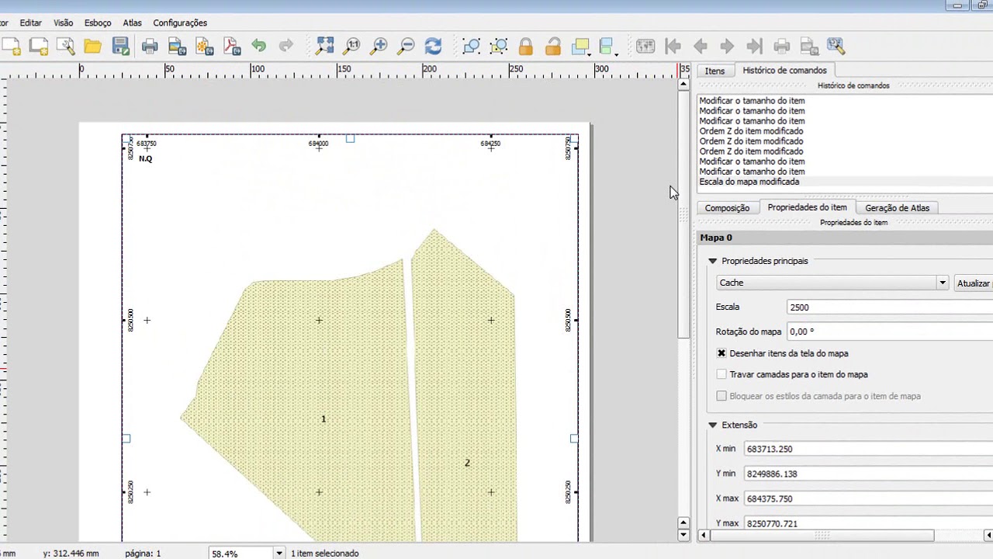The image size is (993, 559).
Task: Collapse the 'Propriedades principais' section
Action: point(712,261)
